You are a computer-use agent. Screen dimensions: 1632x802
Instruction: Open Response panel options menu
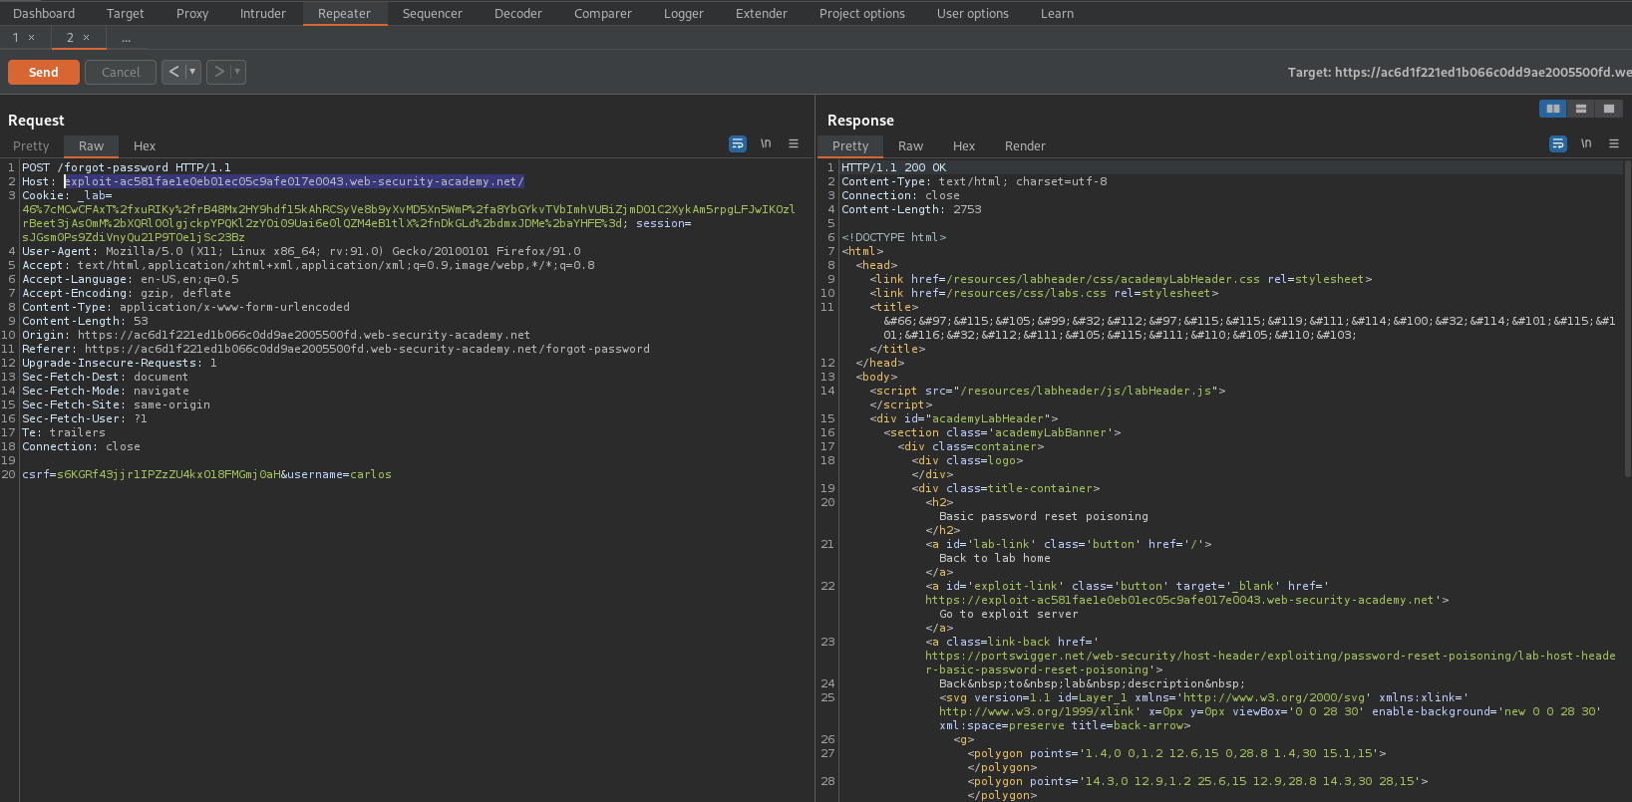[1614, 143]
